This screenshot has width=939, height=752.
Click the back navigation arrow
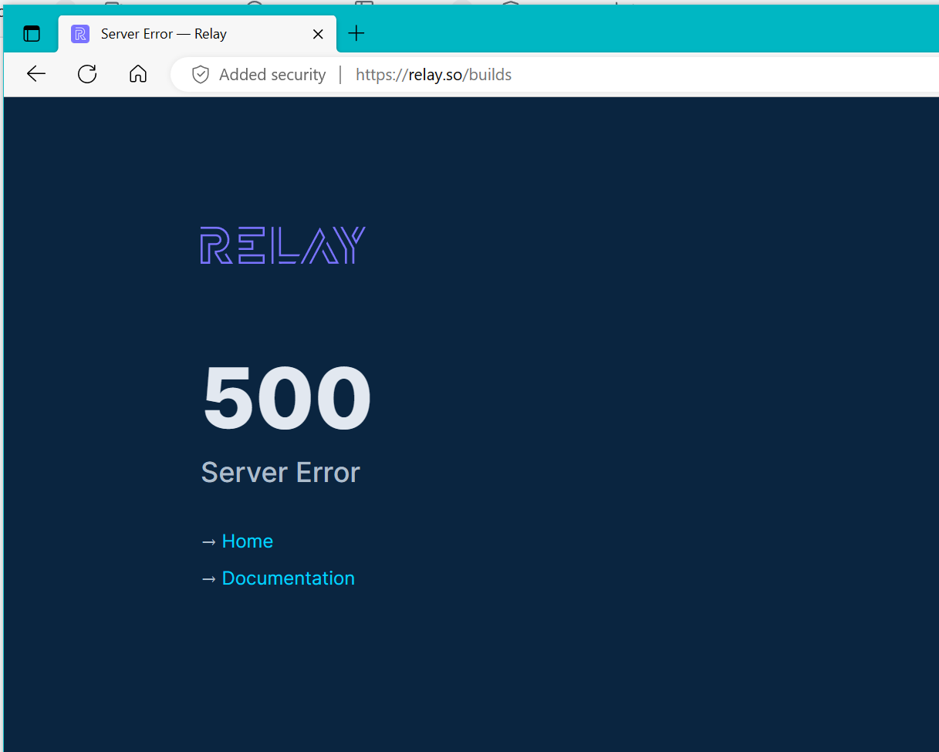(35, 74)
